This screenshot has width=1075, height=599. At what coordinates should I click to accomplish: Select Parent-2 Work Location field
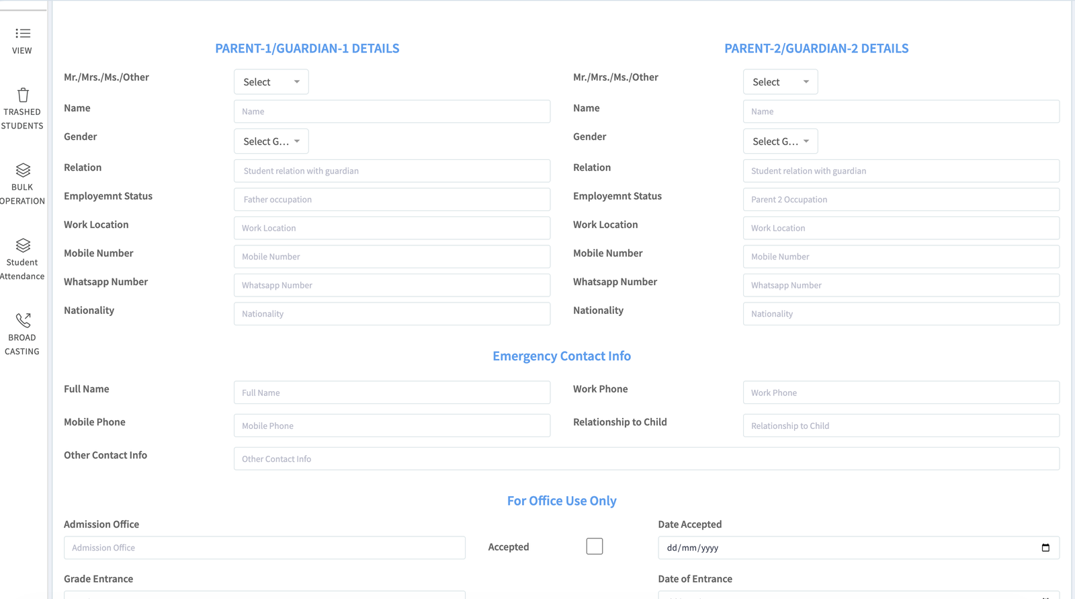902,228
